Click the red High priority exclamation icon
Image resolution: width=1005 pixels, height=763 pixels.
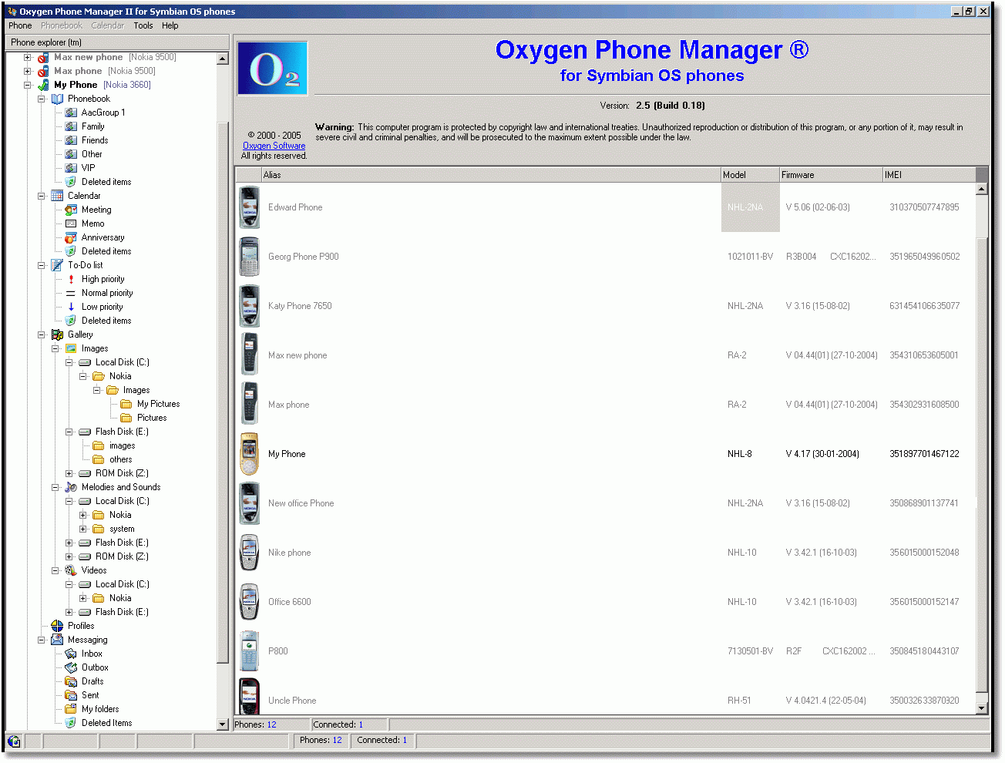71,279
